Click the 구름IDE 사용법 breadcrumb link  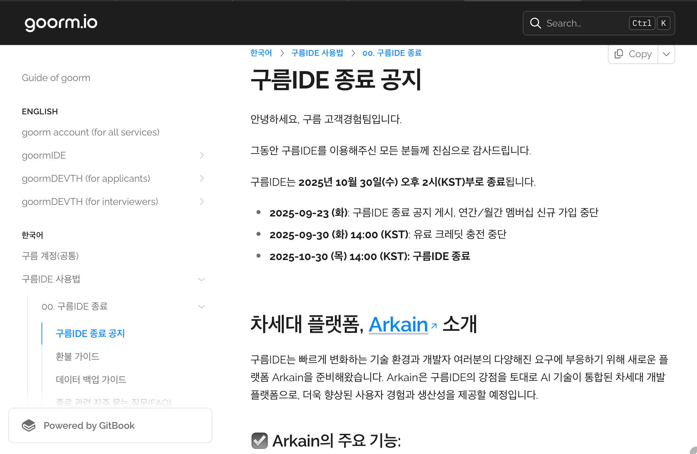pyautogui.click(x=317, y=53)
